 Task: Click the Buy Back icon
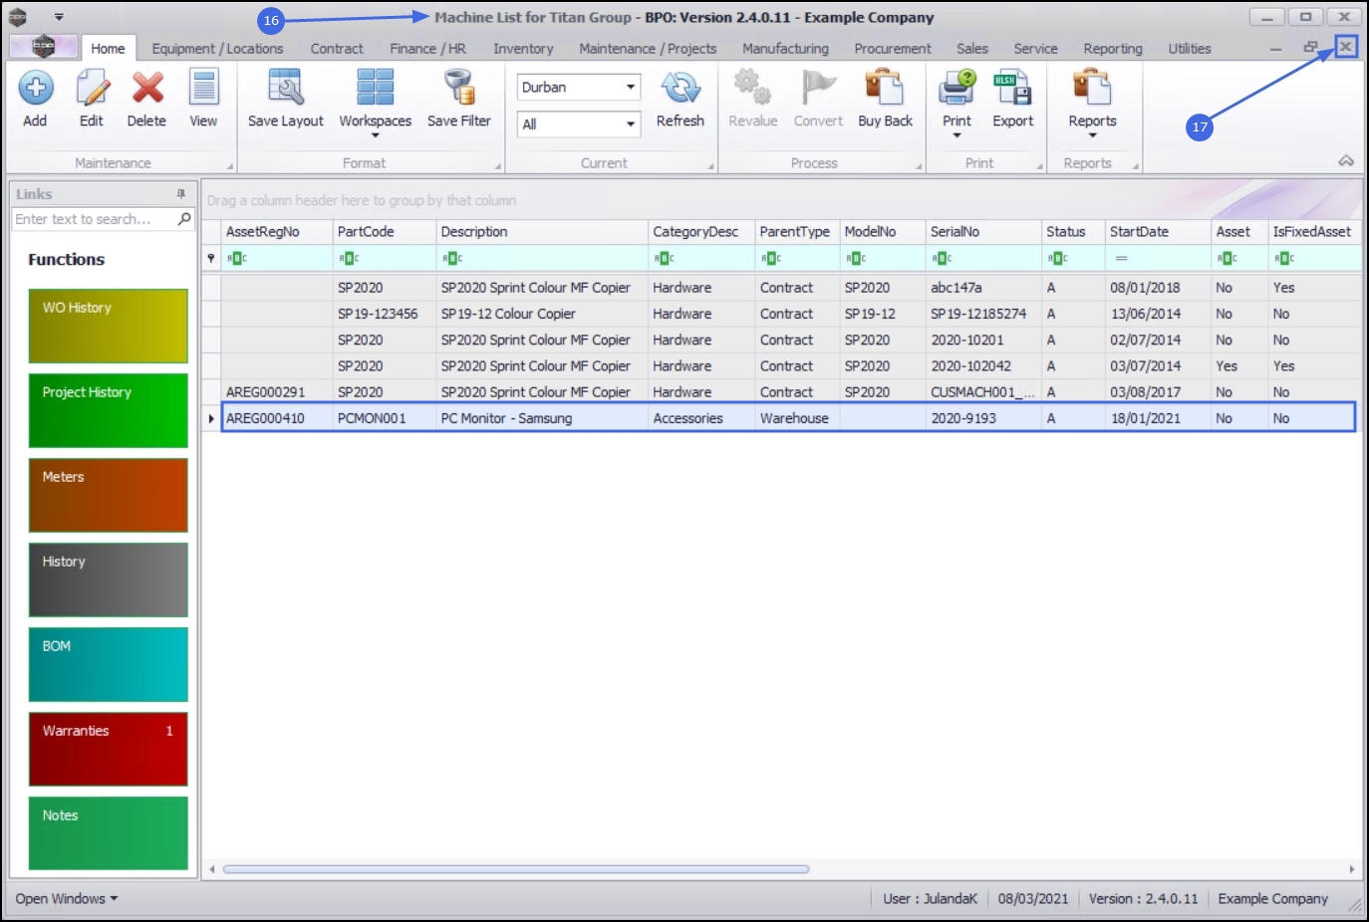885,89
